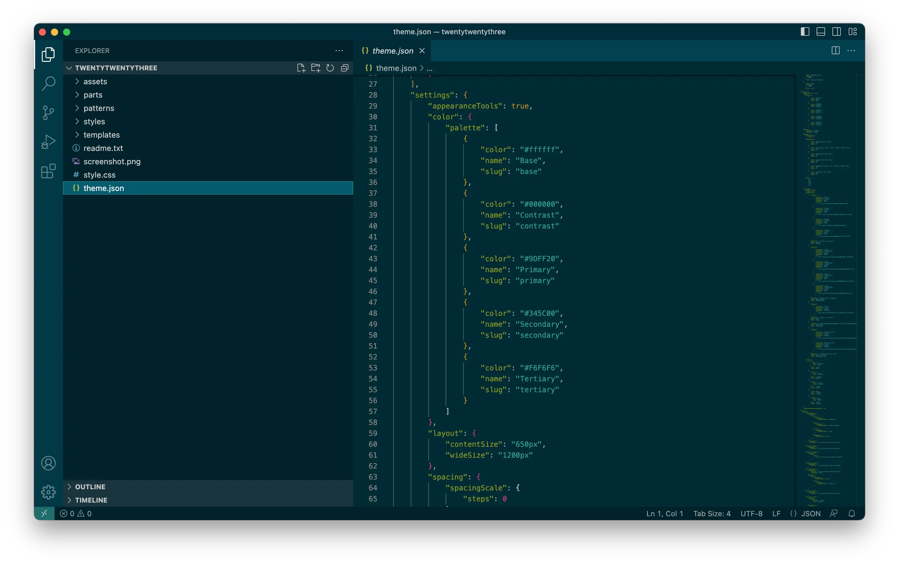Viewport: 899px width, 565px height.
Task: Open the Run and Debug view
Action: pos(48,142)
